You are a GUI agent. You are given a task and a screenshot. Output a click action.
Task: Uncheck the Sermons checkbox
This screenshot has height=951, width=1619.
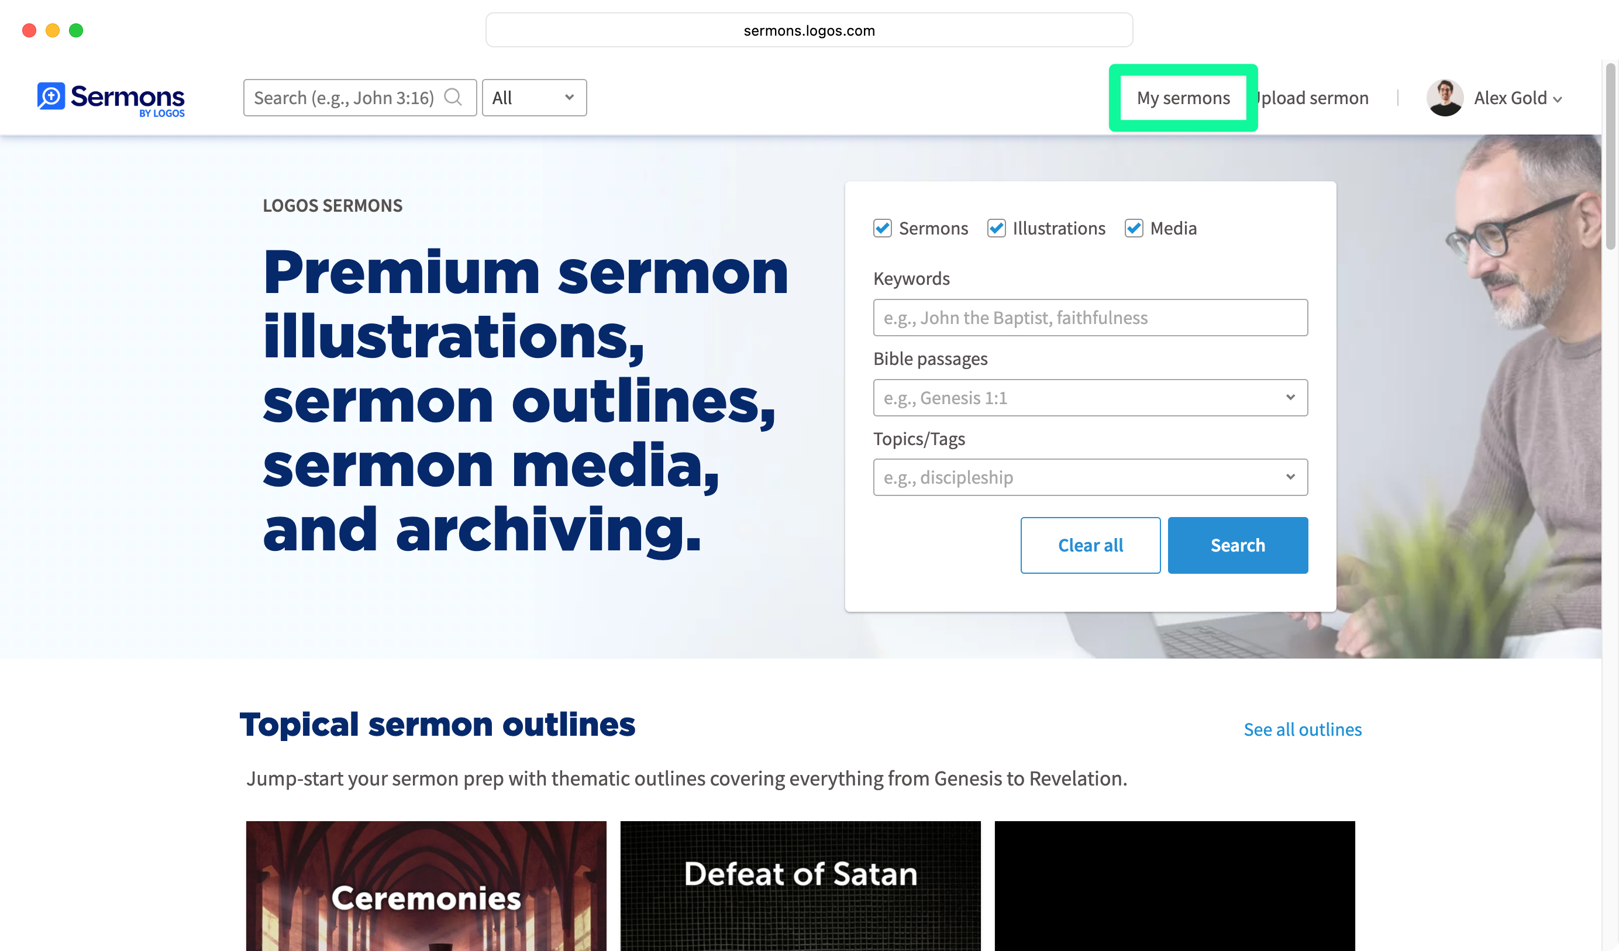[x=882, y=228]
